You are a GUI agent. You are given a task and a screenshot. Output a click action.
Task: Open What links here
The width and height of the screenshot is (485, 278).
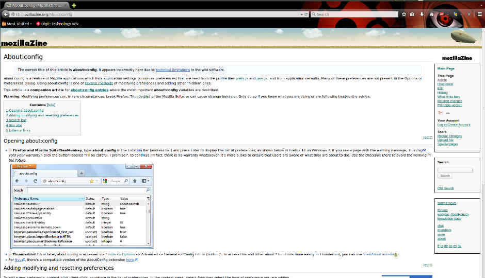(x=449, y=97)
